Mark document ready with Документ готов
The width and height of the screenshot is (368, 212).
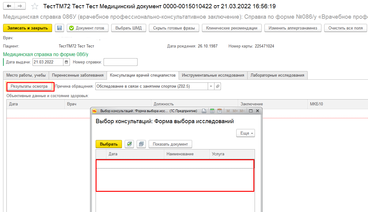coord(87,28)
